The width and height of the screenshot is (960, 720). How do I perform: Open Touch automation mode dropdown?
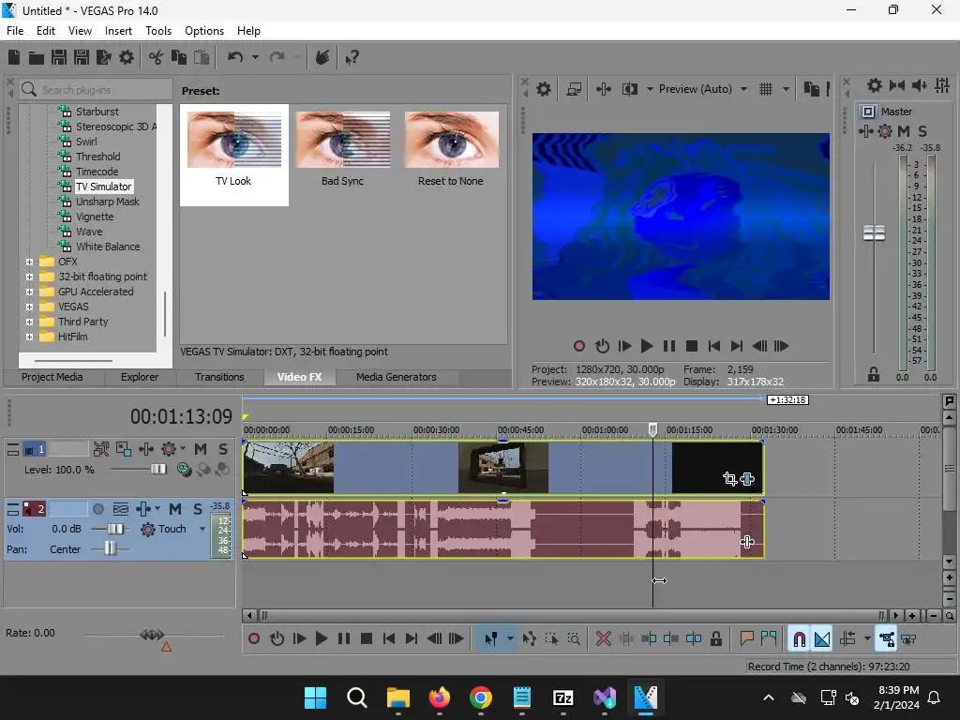click(x=202, y=529)
